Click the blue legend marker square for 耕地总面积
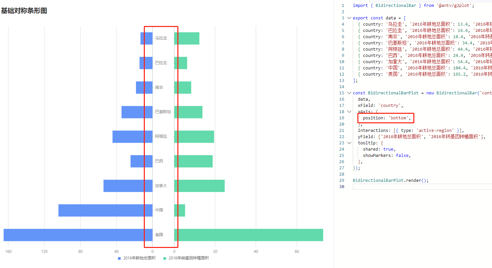The width and height of the screenshot is (492, 268). pyautogui.click(x=119, y=258)
